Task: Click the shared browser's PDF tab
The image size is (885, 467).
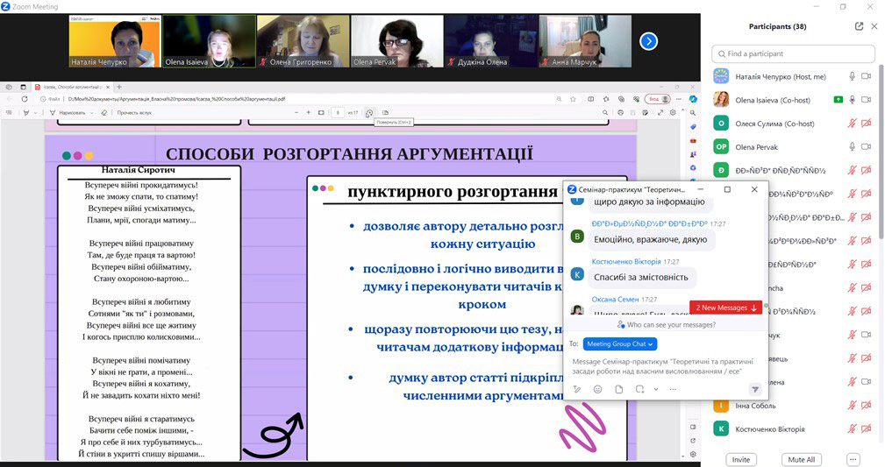Action: point(70,87)
